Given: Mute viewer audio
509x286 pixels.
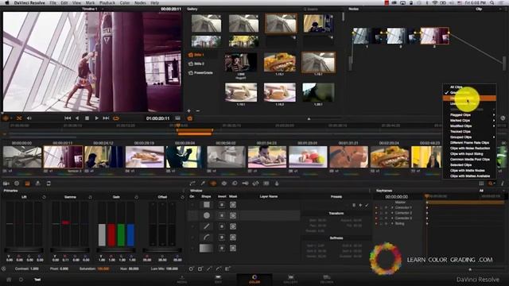Looking at the screenshot, I should [29, 118].
